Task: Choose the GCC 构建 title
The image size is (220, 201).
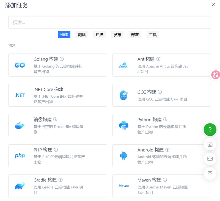Action: tap(147, 92)
